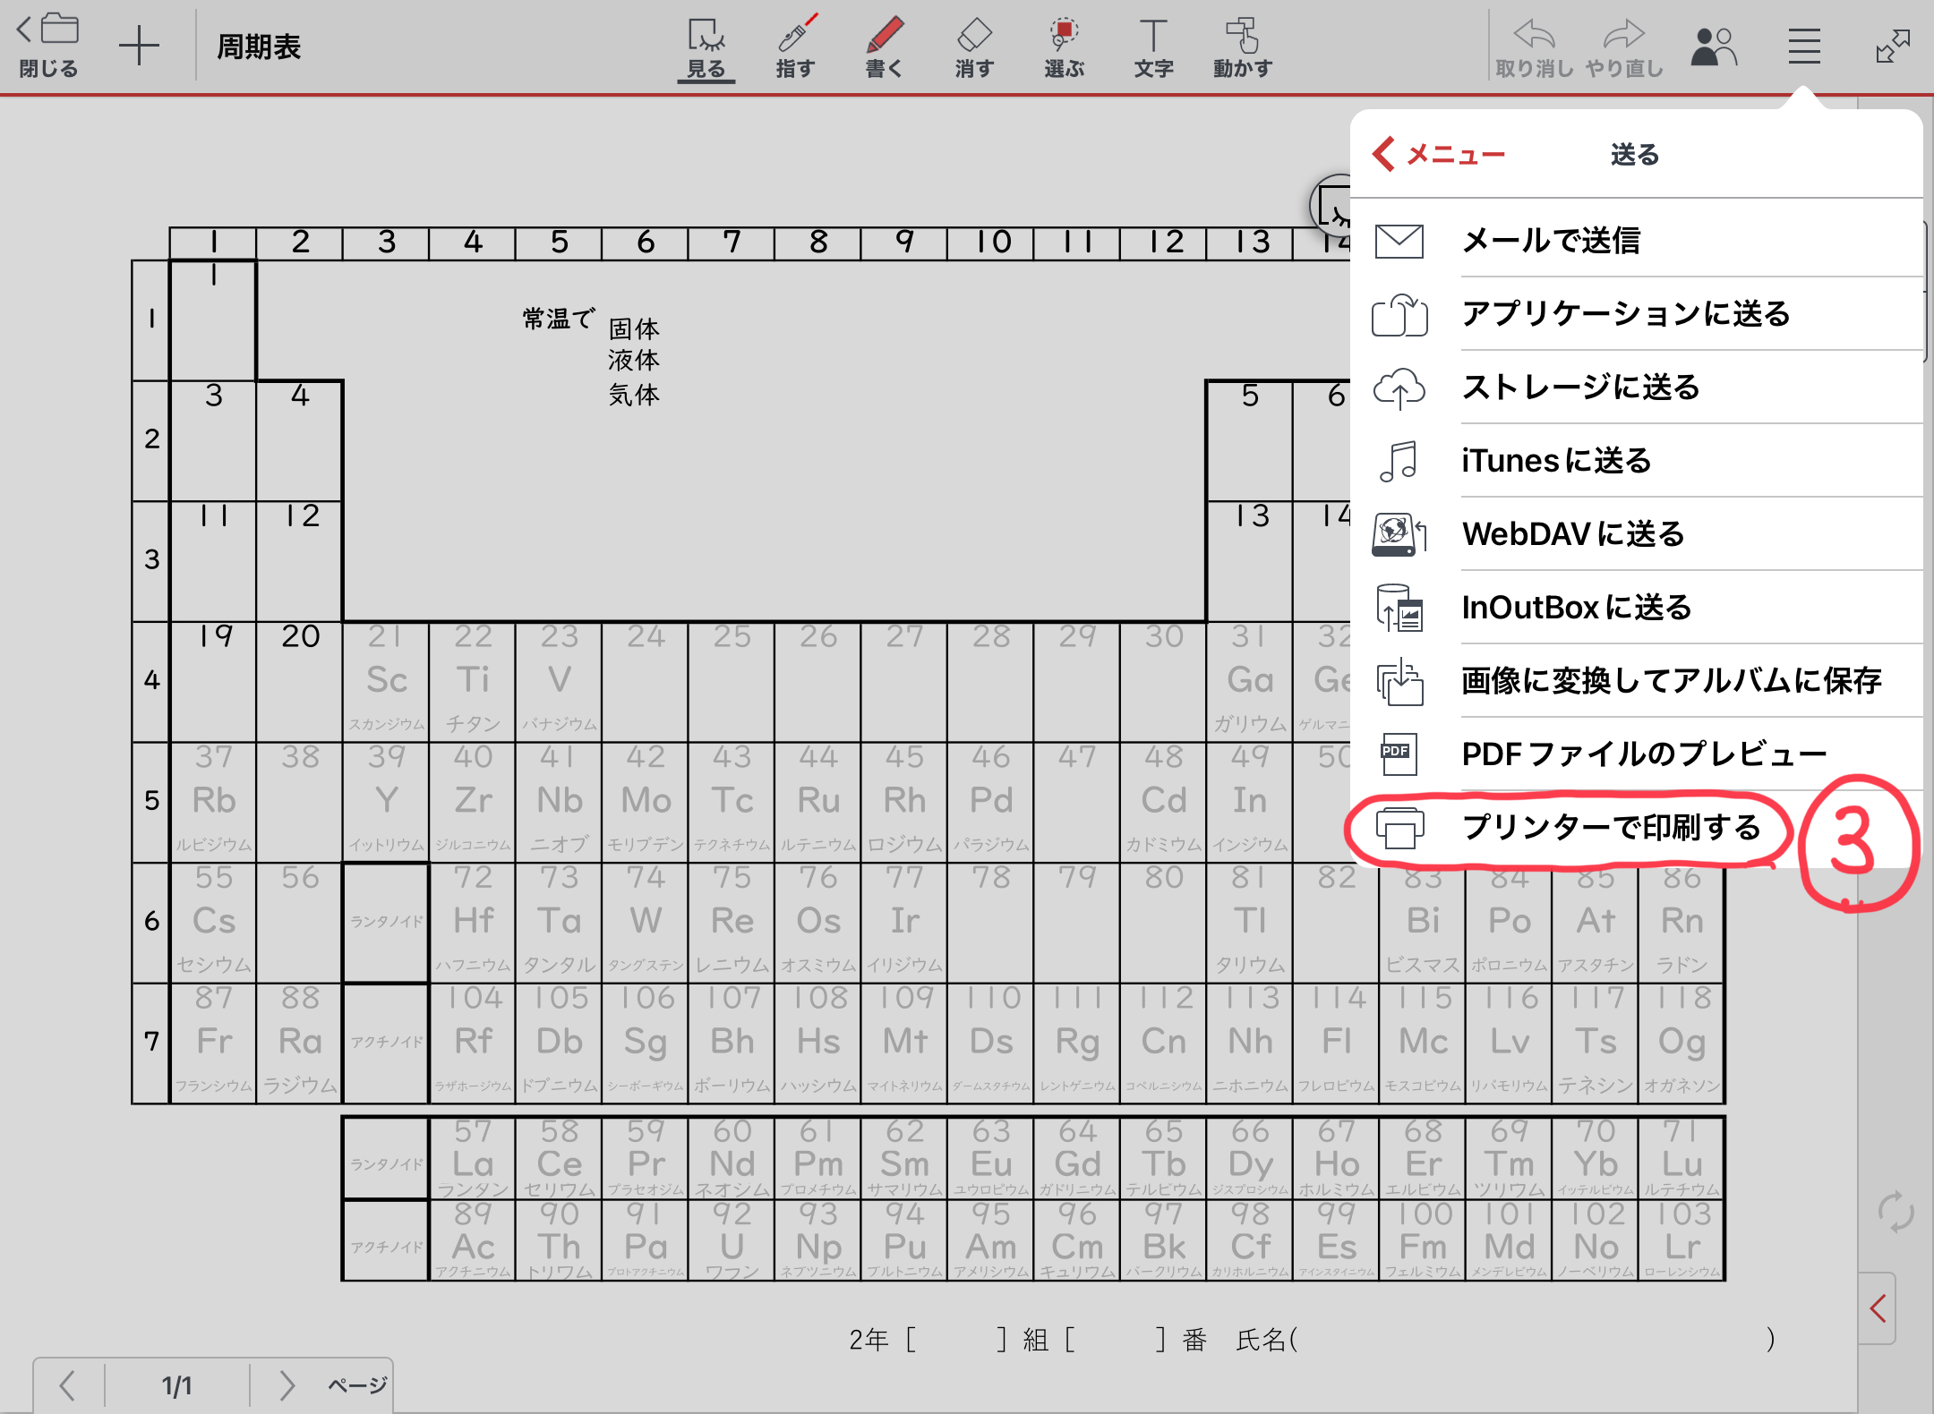Tap the rotate refresh icon
This screenshot has width=1934, height=1414.
[1895, 1213]
